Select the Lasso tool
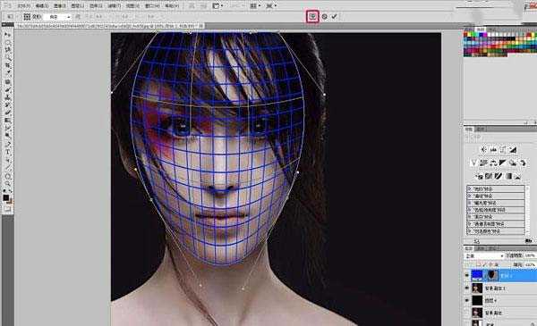Screen dimensions: 537x326 tap(7, 50)
